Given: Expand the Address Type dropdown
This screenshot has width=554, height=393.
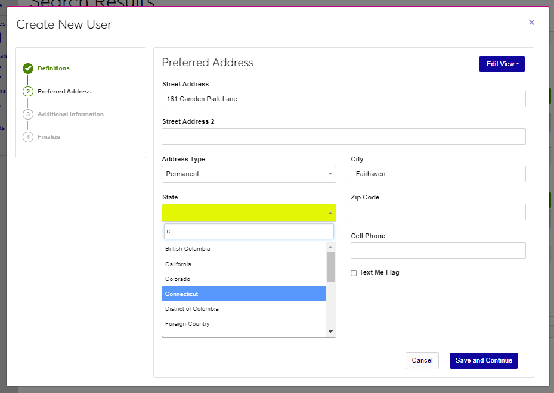Looking at the screenshot, I should [x=249, y=174].
